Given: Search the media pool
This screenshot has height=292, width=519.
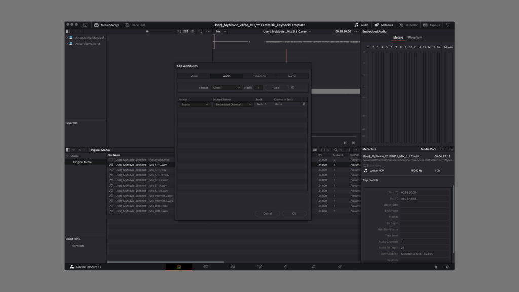Looking at the screenshot, I should [x=336, y=150].
